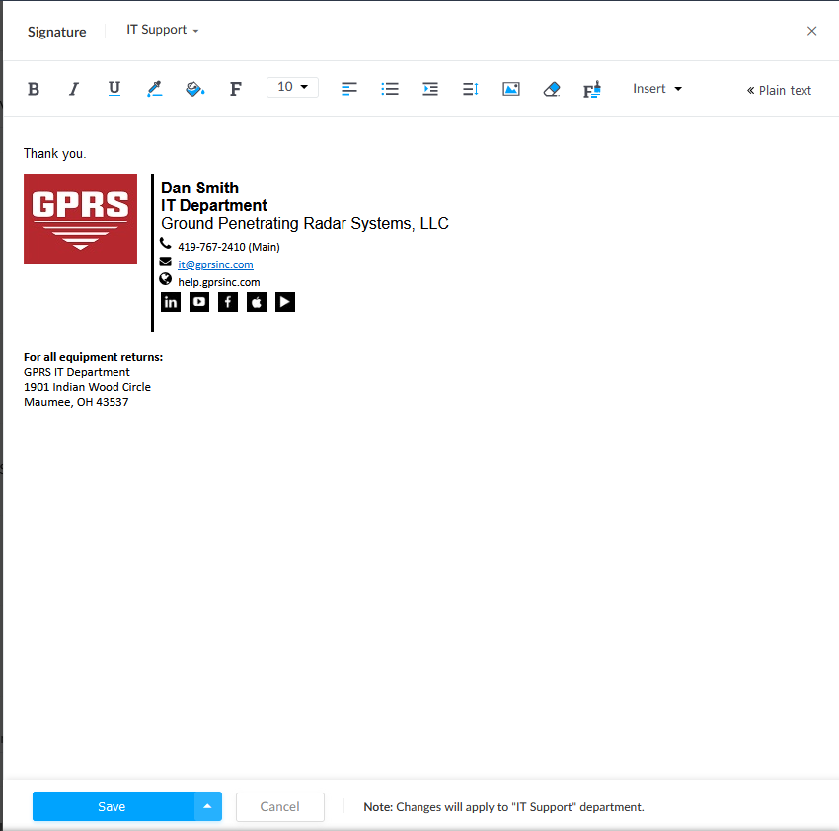
Task: Open the background fill color tool
Action: pyautogui.click(x=194, y=89)
